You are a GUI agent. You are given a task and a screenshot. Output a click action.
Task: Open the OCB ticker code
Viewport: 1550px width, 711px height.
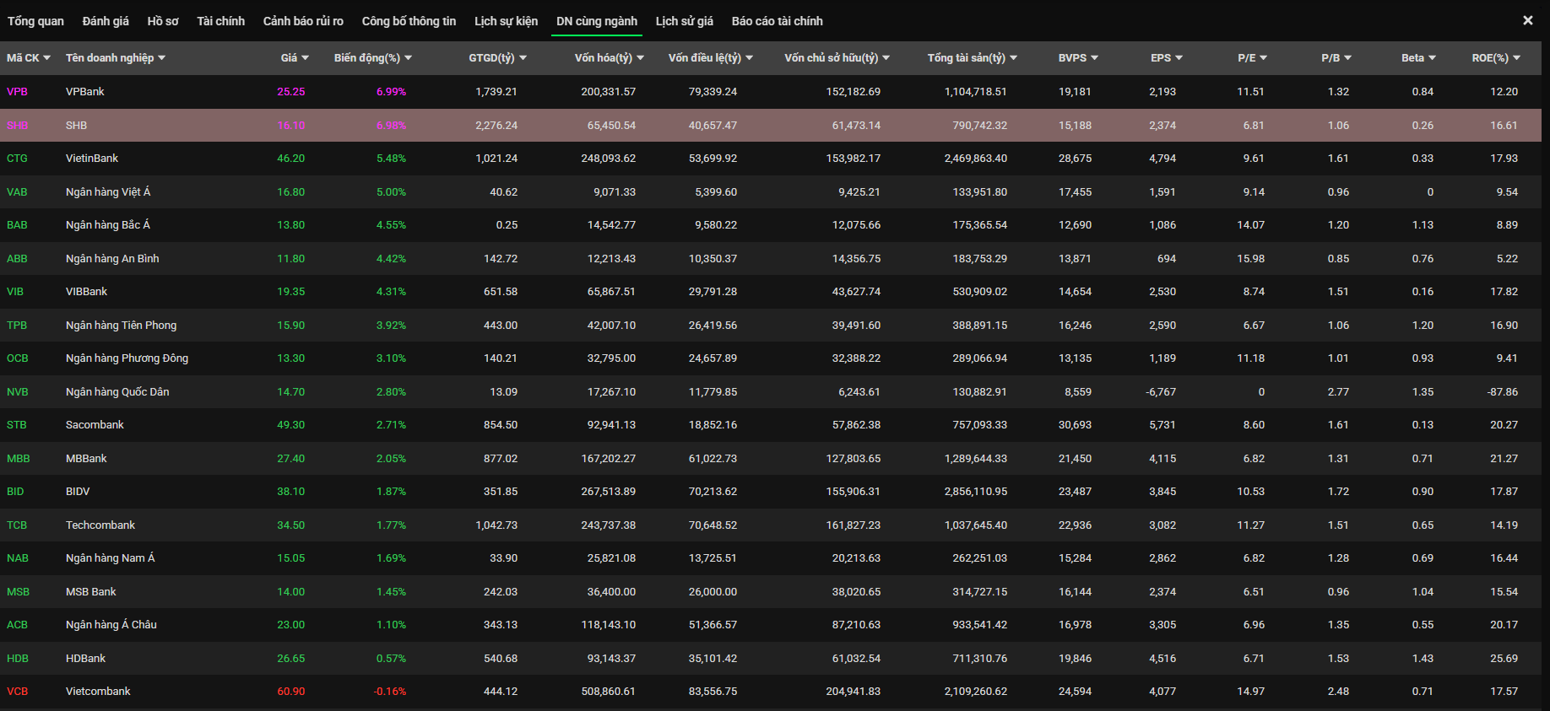[18, 358]
